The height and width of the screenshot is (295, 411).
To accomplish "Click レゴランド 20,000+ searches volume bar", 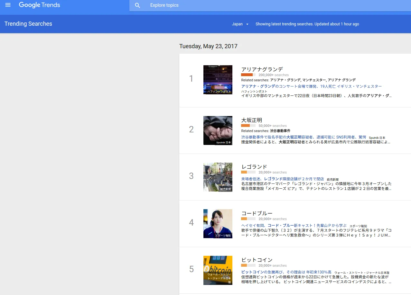I will (x=248, y=172).
